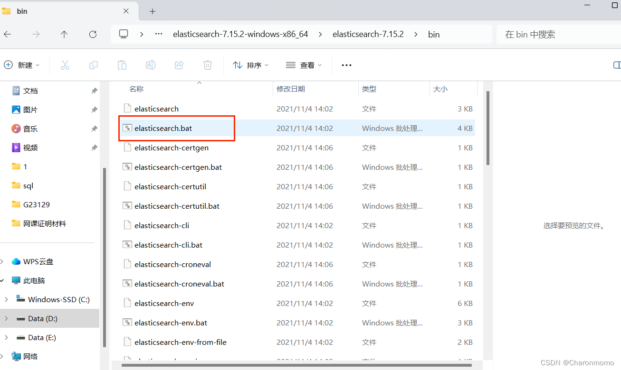The width and height of the screenshot is (621, 370).
Task: Click the 在 bin 中搜索 search box
Action: pos(558,34)
